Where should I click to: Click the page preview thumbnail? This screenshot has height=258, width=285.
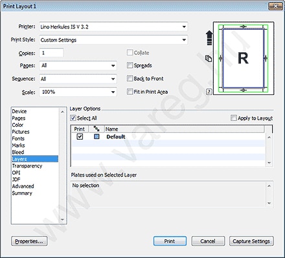pos(244,58)
